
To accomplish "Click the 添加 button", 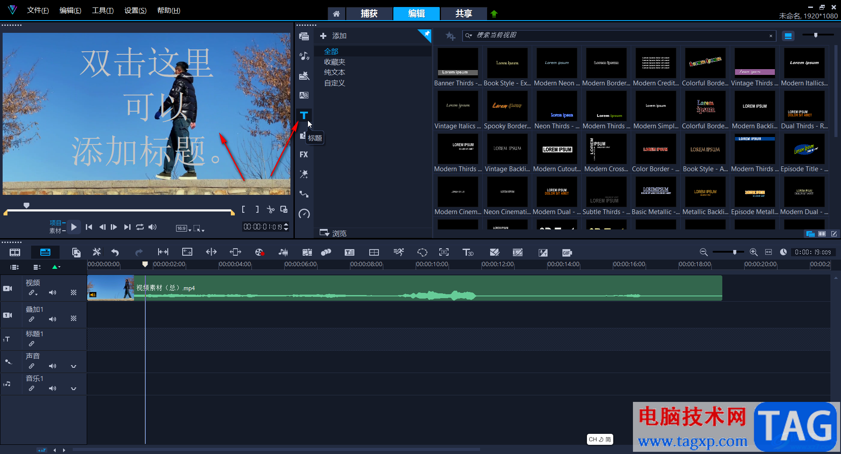I will [x=333, y=36].
